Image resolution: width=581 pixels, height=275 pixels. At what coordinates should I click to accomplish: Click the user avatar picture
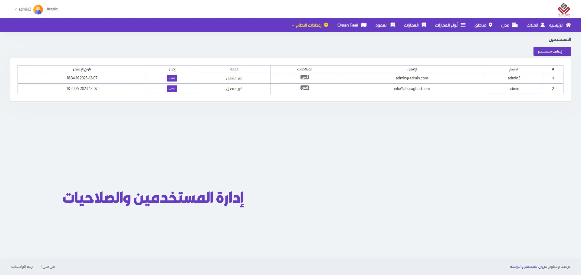click(38, 9)
